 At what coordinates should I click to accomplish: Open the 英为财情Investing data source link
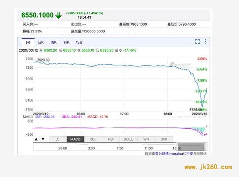pyautogui.click(x=169, y=153)
